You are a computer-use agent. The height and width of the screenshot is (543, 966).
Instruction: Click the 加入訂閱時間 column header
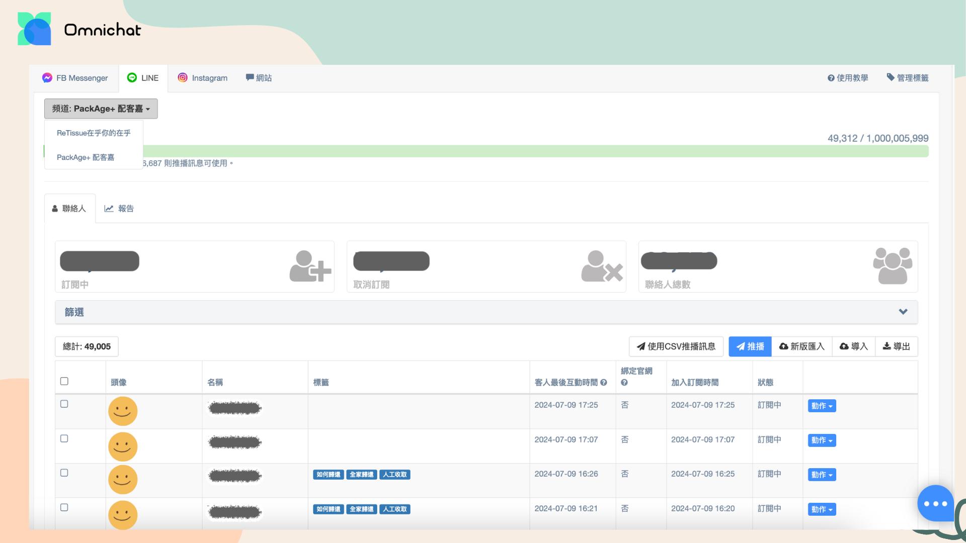695,383
